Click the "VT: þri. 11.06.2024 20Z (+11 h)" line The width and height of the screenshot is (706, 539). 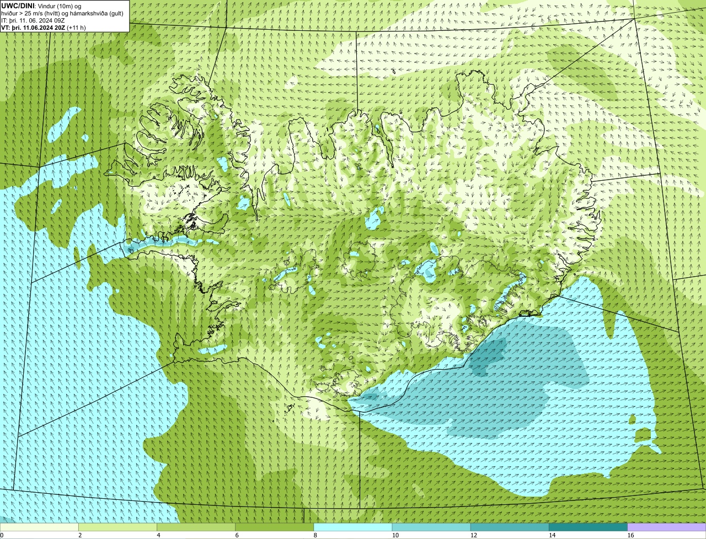point(43,27)
